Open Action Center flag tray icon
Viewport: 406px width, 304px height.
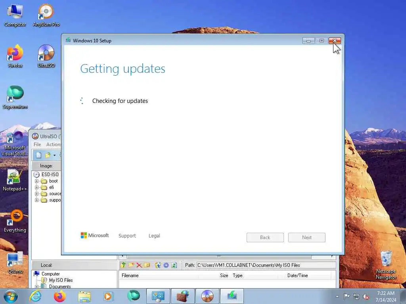click(x=347, y=296)
